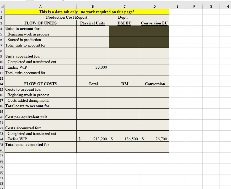
Task: Select the 213,200 total Ending WIP cell
Action: pos(93,139)
